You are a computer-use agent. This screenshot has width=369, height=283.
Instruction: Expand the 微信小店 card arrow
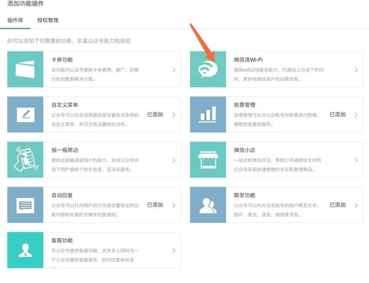point(355,159)
